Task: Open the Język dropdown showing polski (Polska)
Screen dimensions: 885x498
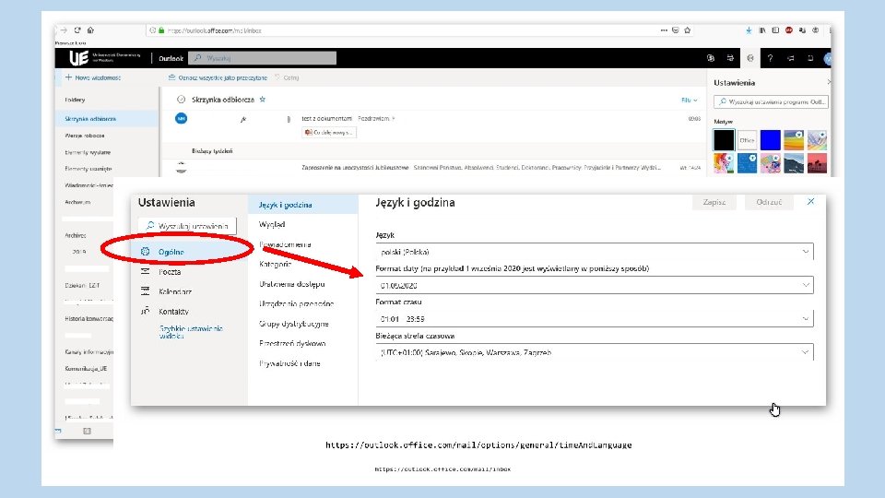Action: click(595, 251)
